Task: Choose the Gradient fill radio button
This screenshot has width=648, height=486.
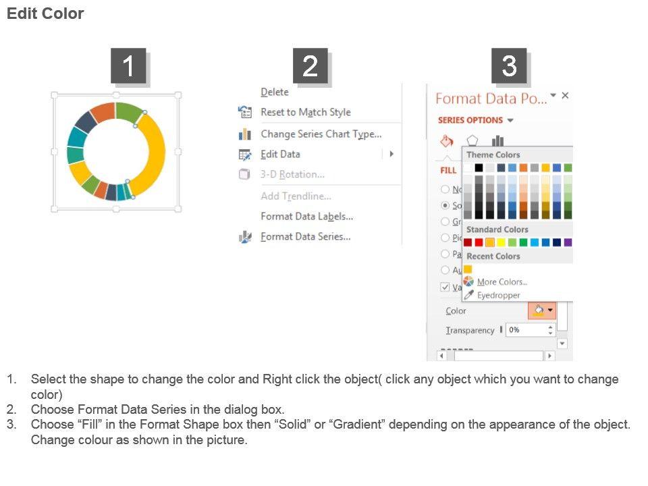Action: (445, 221)
